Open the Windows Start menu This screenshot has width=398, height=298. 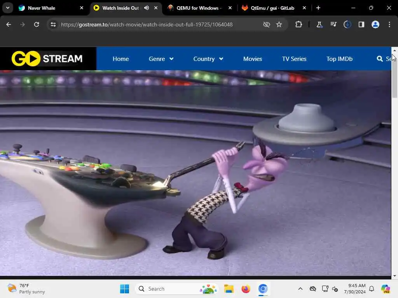[124, 289]
